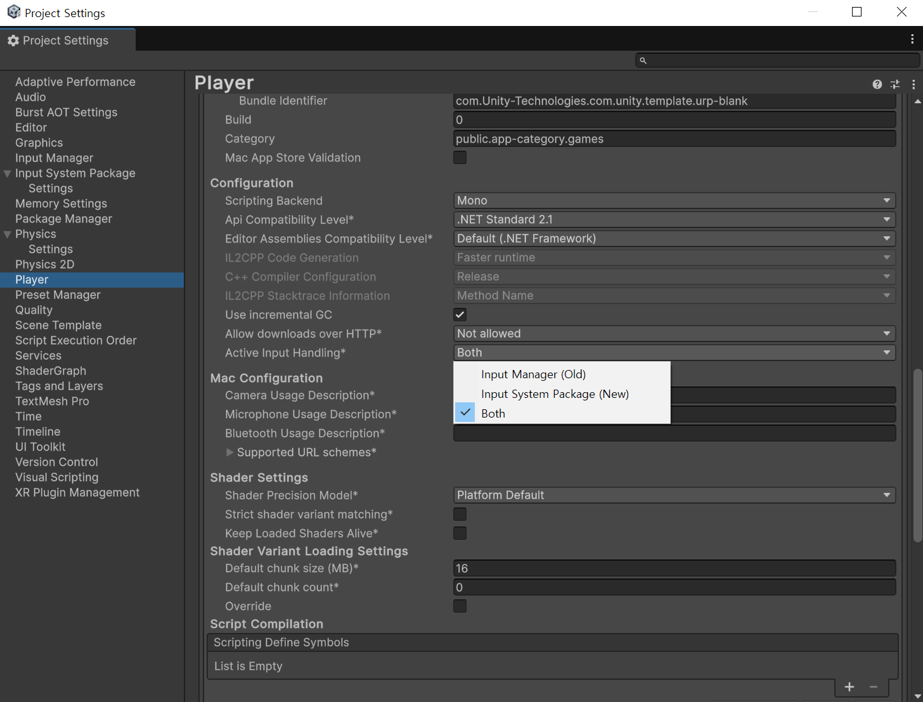The height and width of the screenshot is (702, 923).
Task: Open Burst AOT Settings
Action: (x=67, y=112)
